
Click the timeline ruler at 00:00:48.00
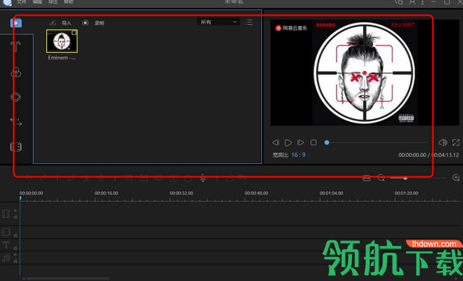point(257,194)
